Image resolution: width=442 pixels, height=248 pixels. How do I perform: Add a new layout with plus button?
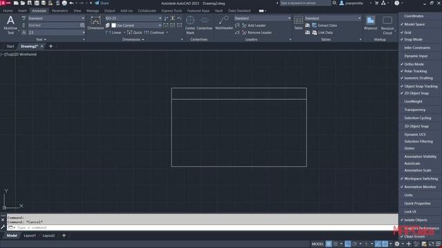point(64,236)
